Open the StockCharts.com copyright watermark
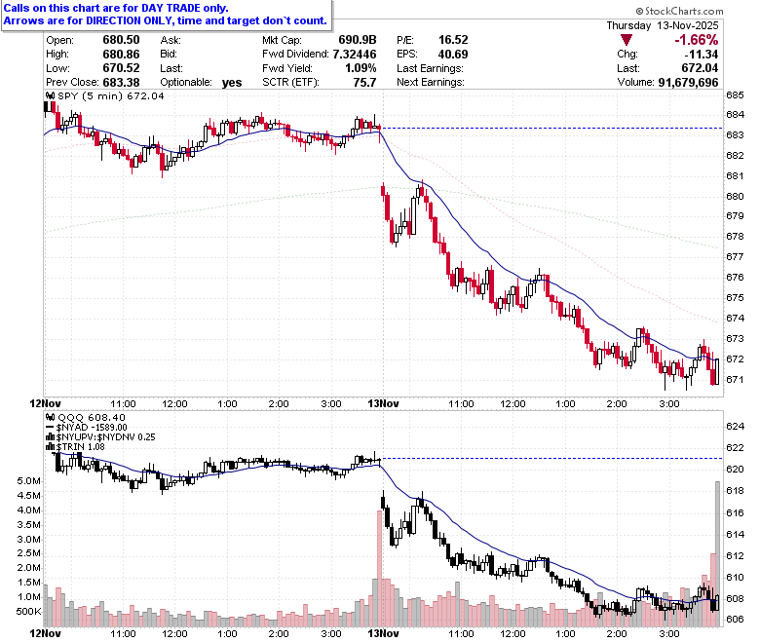 679,11
